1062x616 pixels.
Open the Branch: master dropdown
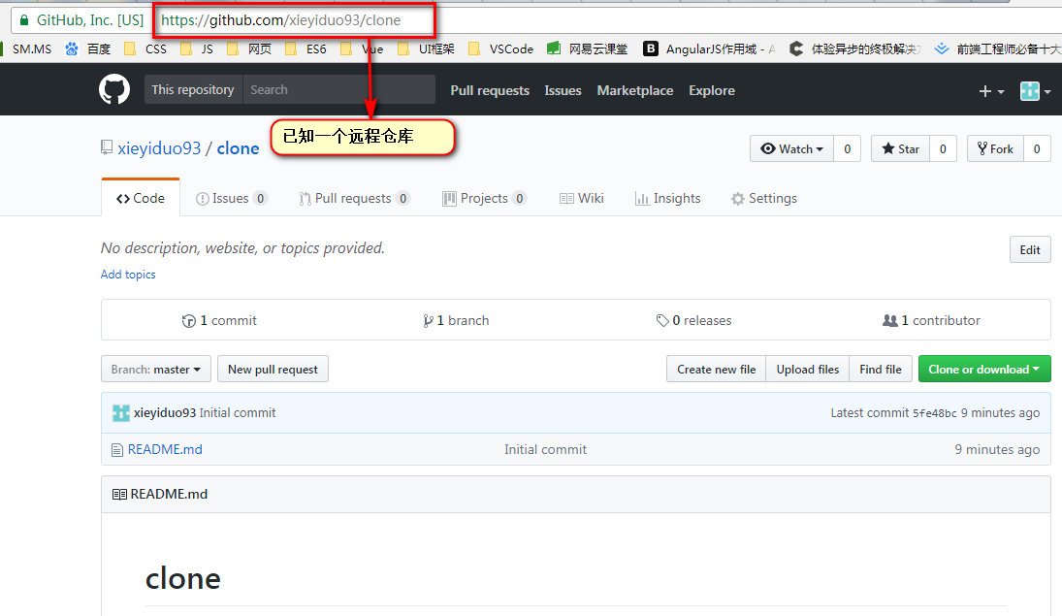(x=156, y=370)
